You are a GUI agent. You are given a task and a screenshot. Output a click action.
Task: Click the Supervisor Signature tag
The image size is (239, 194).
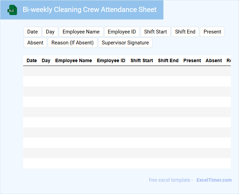pos(125,43)
